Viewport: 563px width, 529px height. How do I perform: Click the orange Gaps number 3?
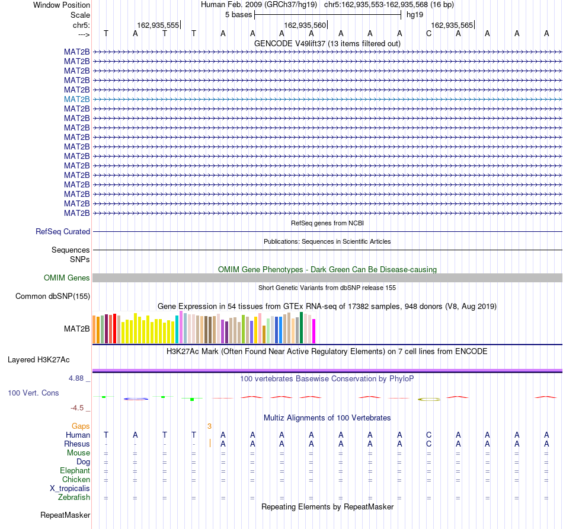(209, 426)
